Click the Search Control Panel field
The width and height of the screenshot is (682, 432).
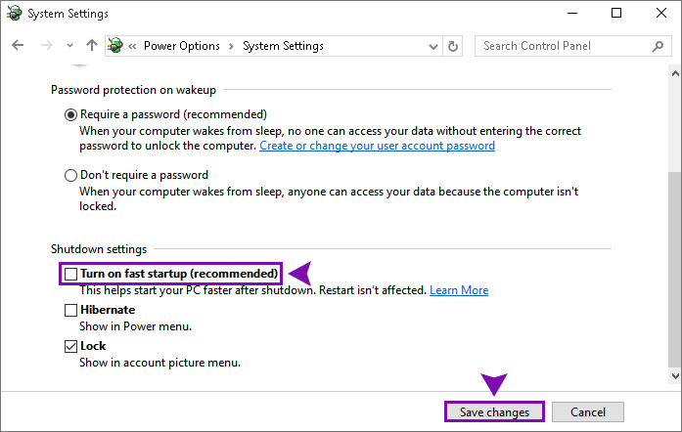click(x=571, y=46)
